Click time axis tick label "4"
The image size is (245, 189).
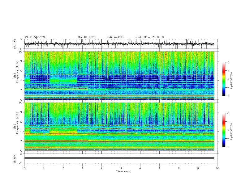(101, 168)
